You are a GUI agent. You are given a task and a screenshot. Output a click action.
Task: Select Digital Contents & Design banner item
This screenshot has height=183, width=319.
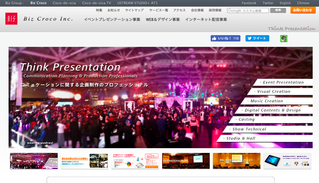coord(272,110)
